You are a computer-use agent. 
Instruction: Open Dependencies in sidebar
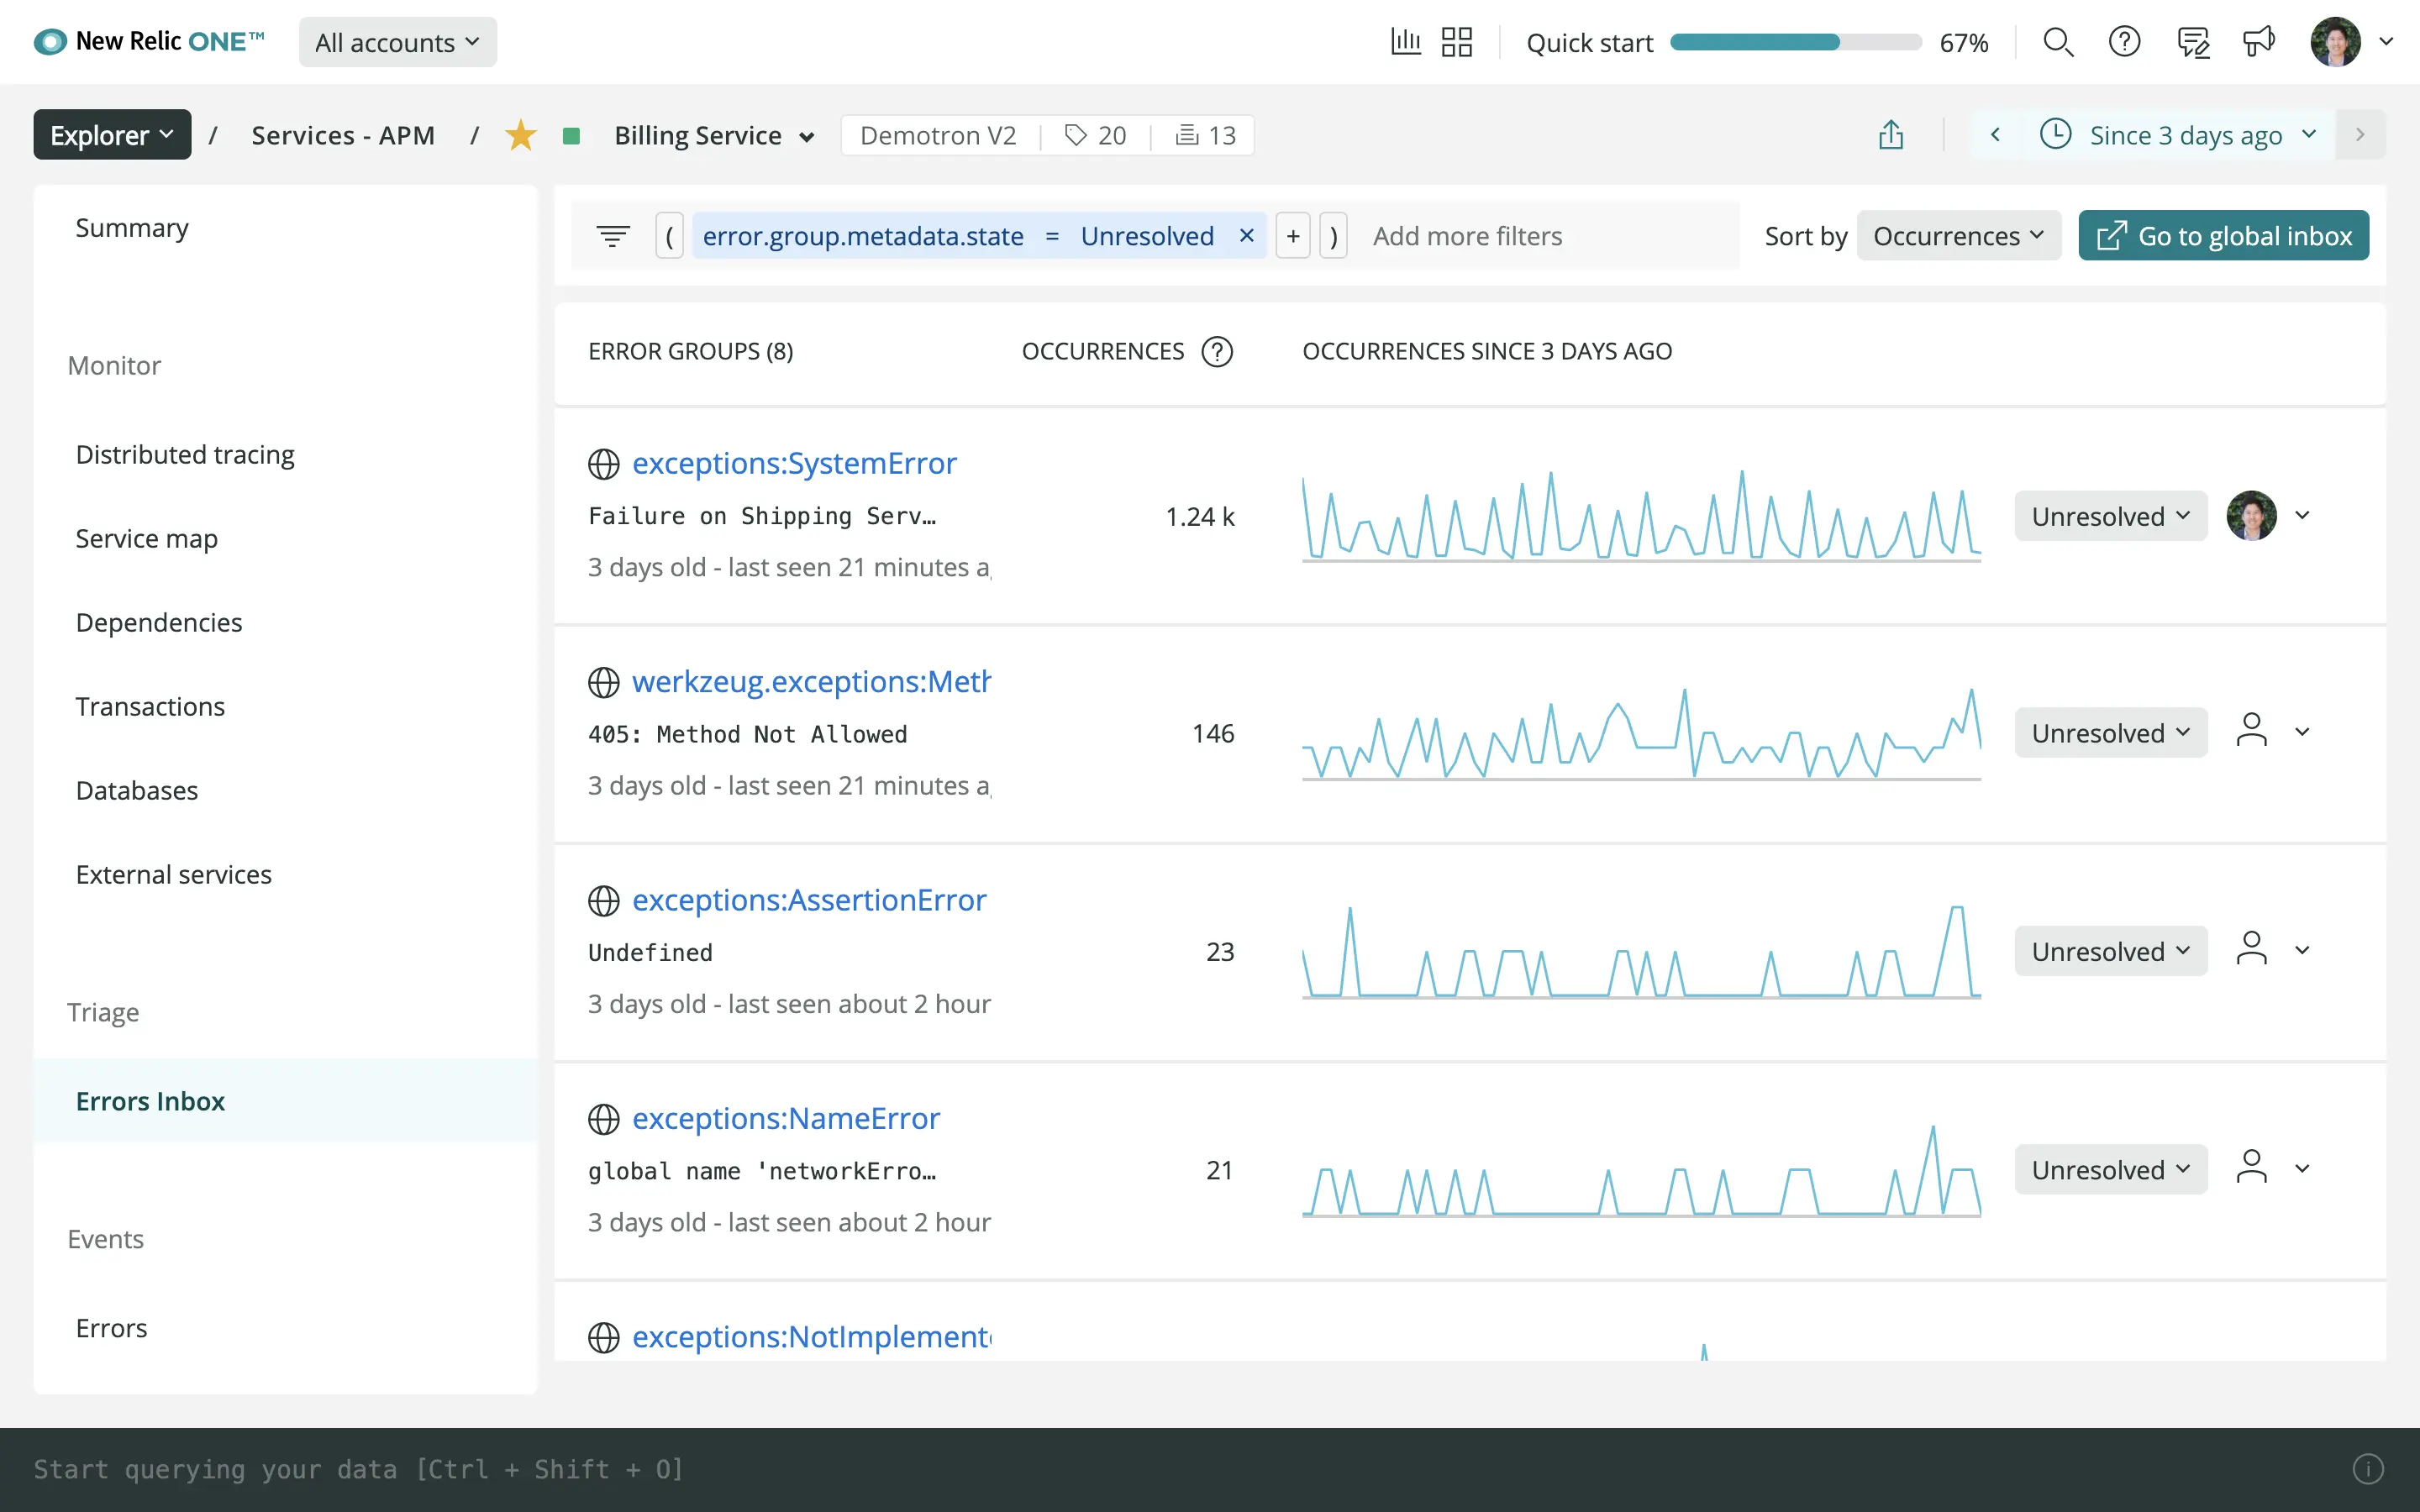[x=286, y=622]
